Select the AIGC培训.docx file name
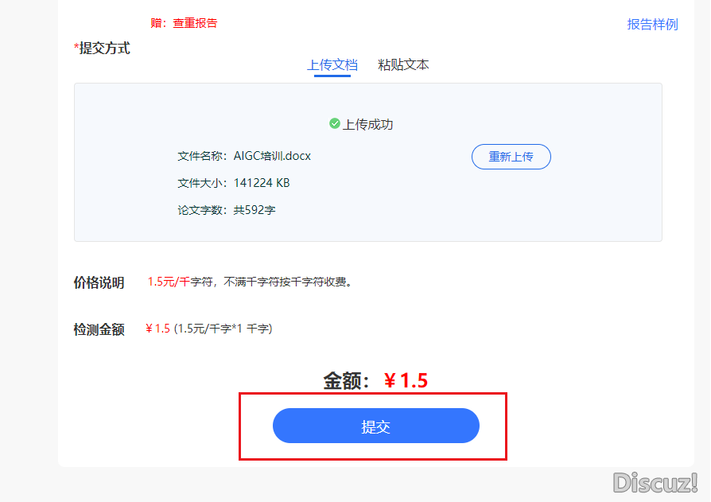 [x=272, y=156]
